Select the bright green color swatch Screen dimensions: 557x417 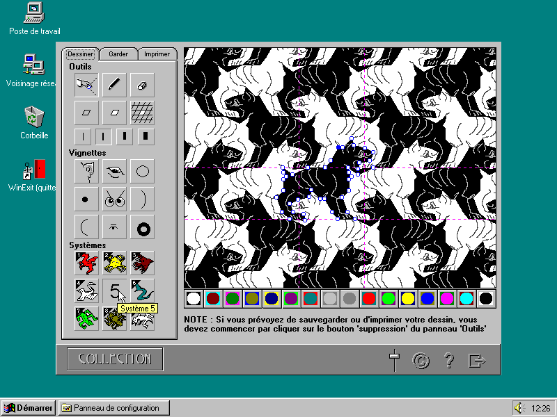click(x=389, y=299)
